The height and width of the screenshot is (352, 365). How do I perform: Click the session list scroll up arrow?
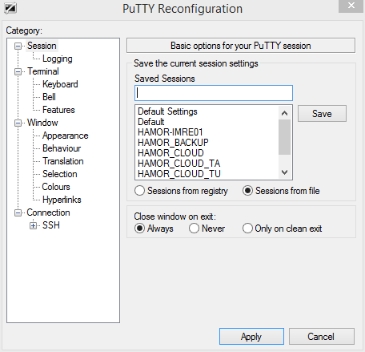pyautogui.click(x=284, y=113)
